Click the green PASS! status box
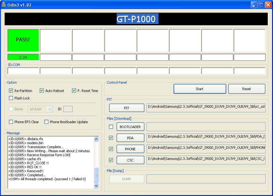Image resolution: width=273 pixels, height=196 pixels. tap(23, 40)
